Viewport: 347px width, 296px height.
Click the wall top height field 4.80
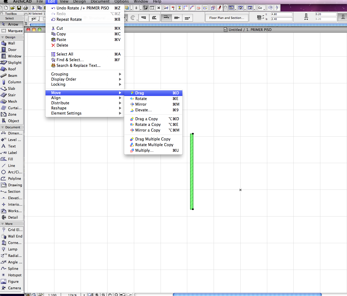coord(282,14)
